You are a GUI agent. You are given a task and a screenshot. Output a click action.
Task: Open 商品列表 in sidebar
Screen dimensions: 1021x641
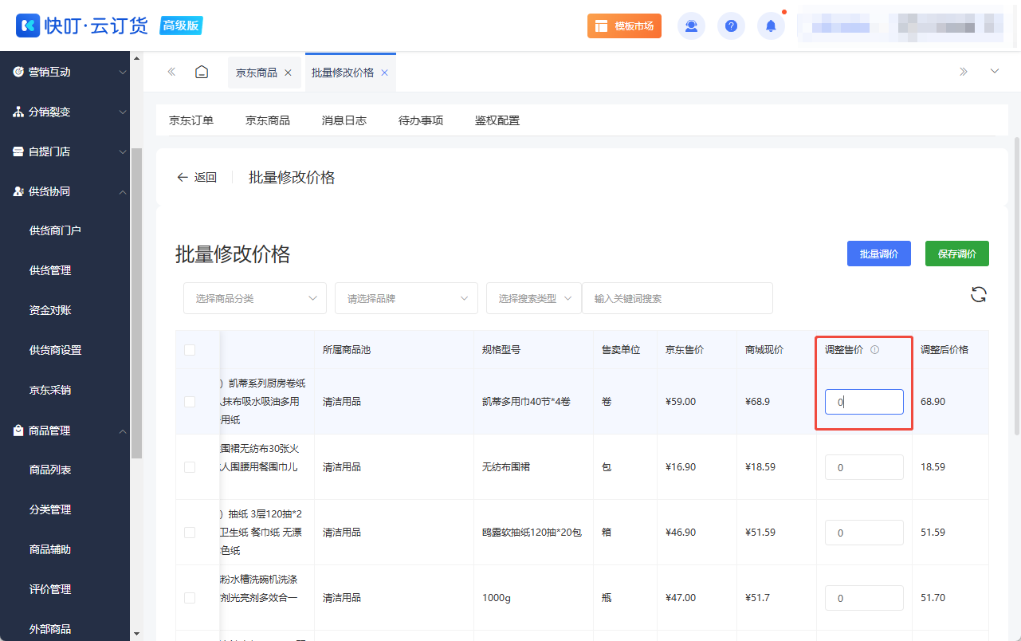(x=50, y=470)
